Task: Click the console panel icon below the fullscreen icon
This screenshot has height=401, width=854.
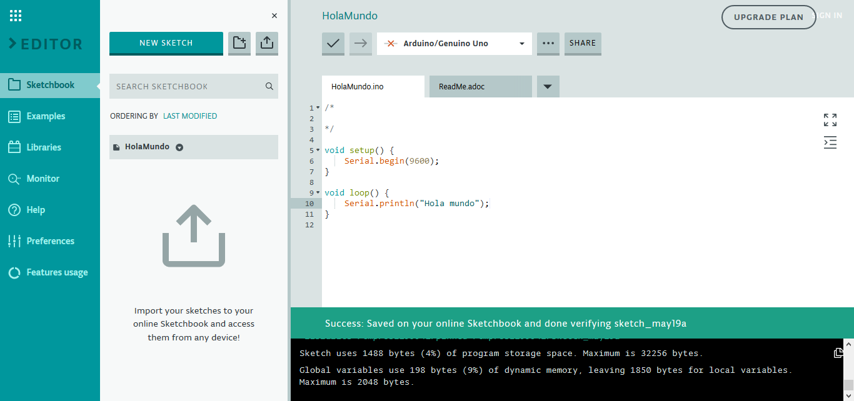Action: pos(830,142)
